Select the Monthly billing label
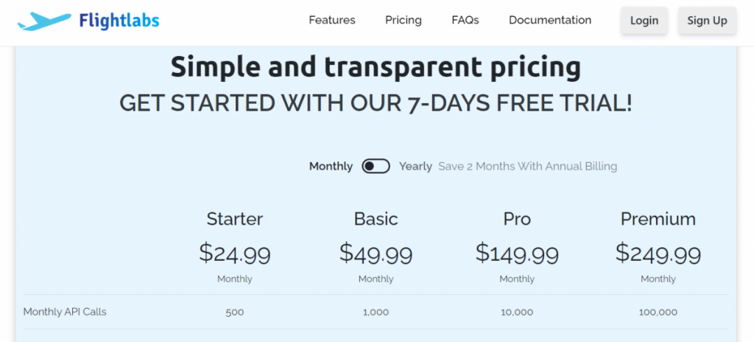Image resolution: width=754 pixels, height=342 pixels. (x=331, y=166)
